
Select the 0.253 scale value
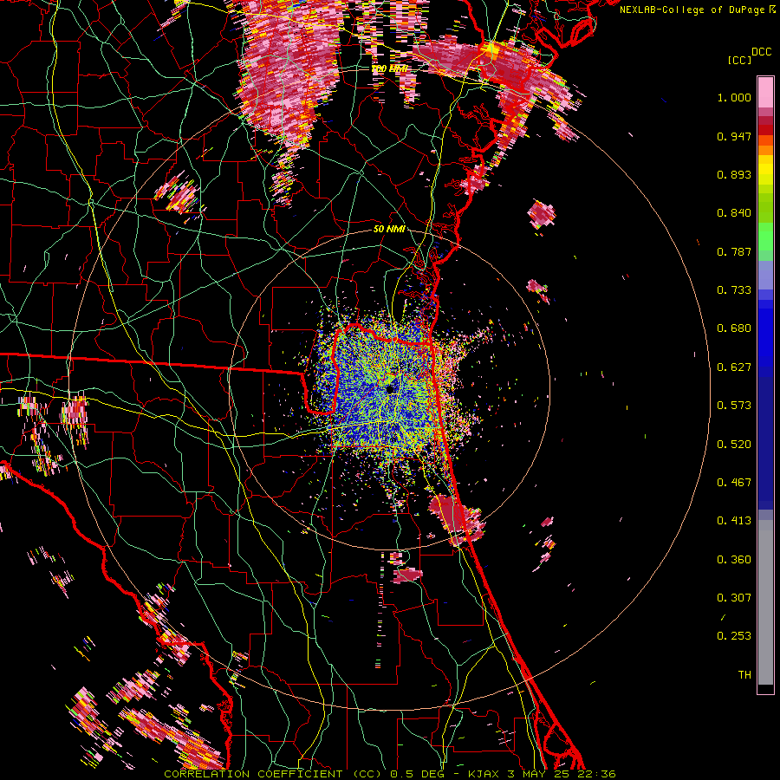[734, 636]
